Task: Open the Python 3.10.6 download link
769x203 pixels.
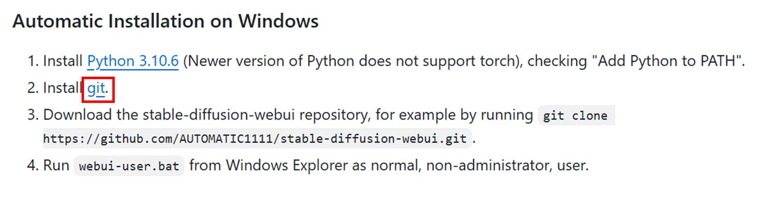Action: (x=133, y=61)
